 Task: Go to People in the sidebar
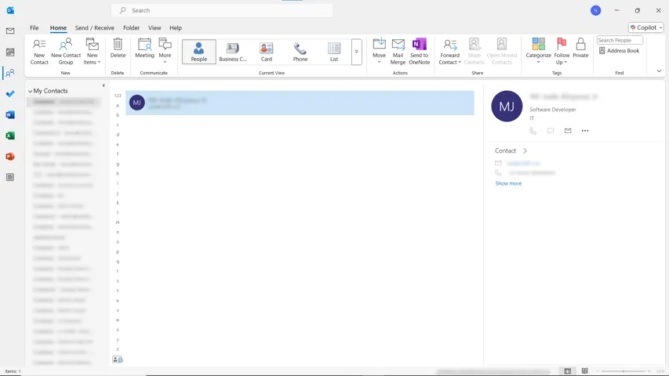point(10,73)
